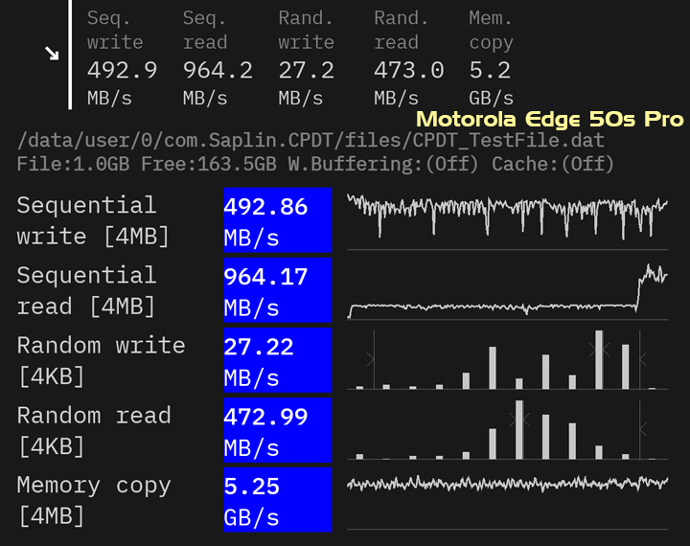Click the Random read [4KB] label

coord(94,430)
